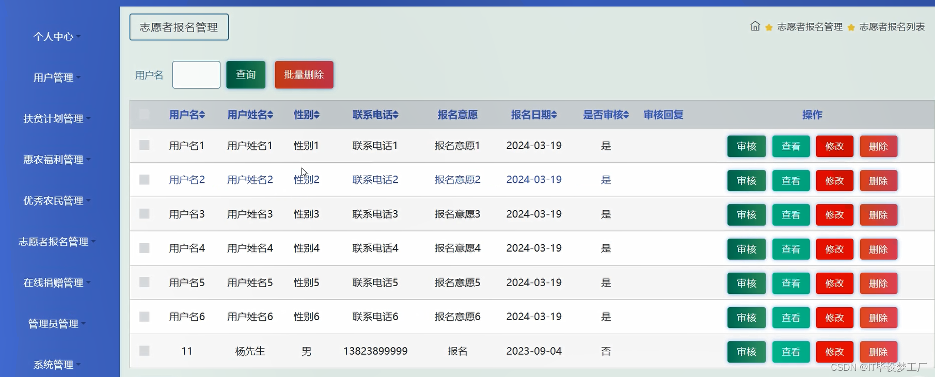The height and width of the screenshot is (377, 935).
Task: Click 查看 for row 用户名6
Action: point(791,318)
